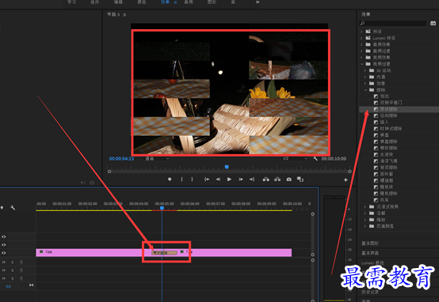Image resolution: width=439 pixels, height=302 pixels.
Task: Open the 适合 zoom level dropdown
Action: point(157,159)
